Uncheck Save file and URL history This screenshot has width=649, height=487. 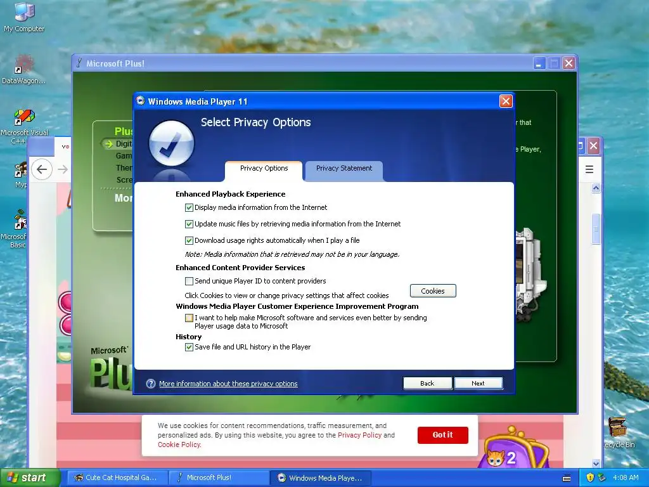click(x=189, y=347)
